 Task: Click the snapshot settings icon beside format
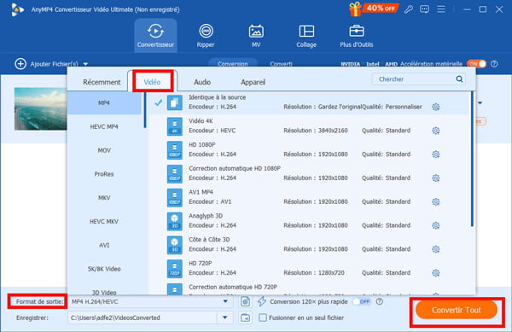246,301
